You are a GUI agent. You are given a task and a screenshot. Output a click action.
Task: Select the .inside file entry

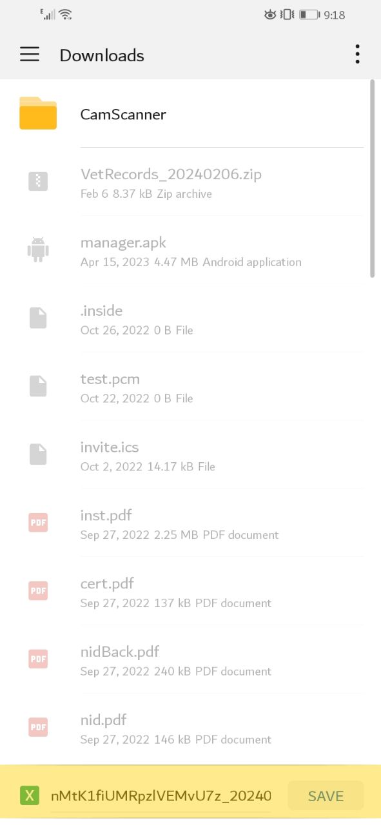[x=190, y=318]
